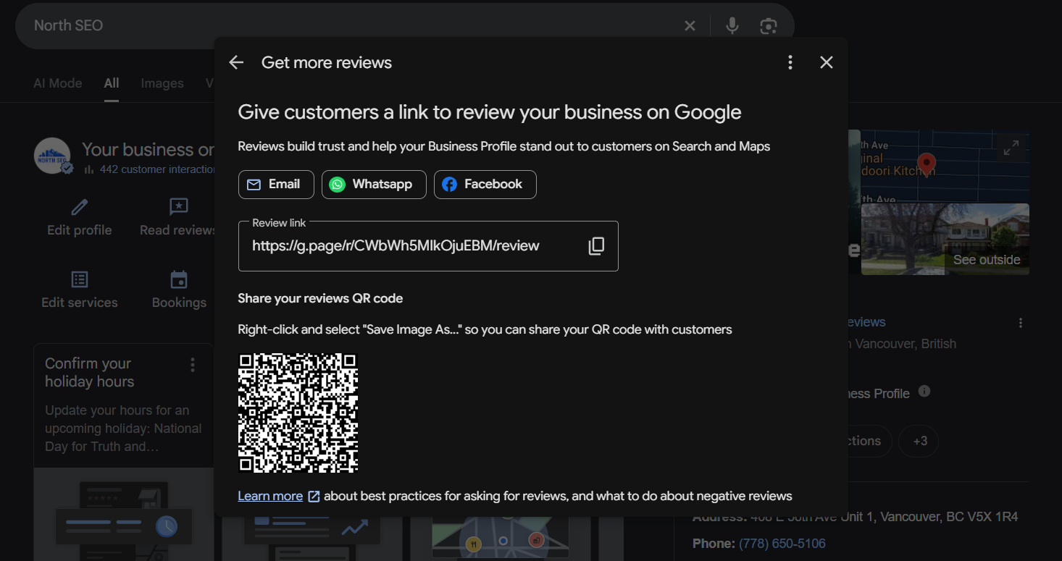Copy the review link with copy icon
Image resolution: width=1062 pixels, height=561 pixels.
596,246
